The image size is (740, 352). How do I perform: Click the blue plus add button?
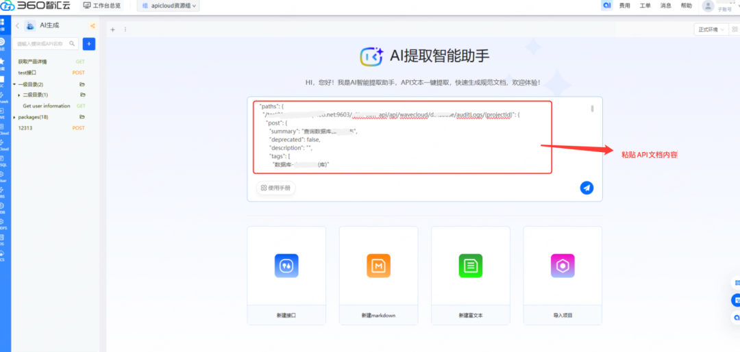[88, 44]
